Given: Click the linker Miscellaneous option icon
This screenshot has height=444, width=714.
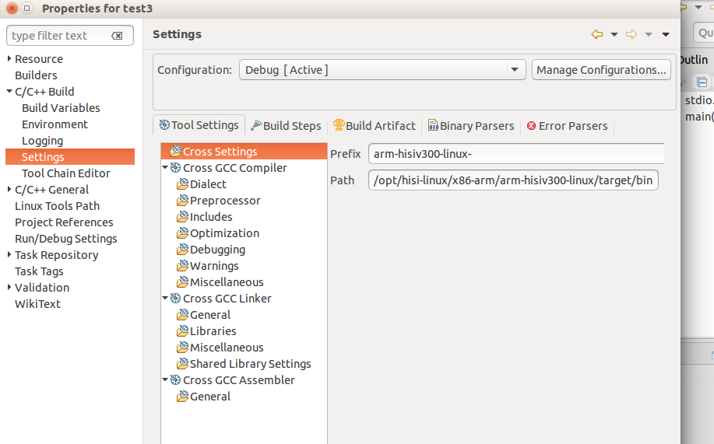Looking at the screenshot, I should tap(183, 347).
